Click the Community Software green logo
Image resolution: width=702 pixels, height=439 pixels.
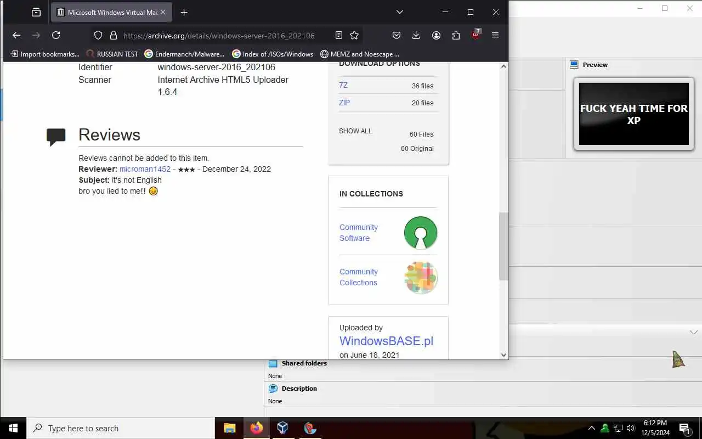[421, 233]
